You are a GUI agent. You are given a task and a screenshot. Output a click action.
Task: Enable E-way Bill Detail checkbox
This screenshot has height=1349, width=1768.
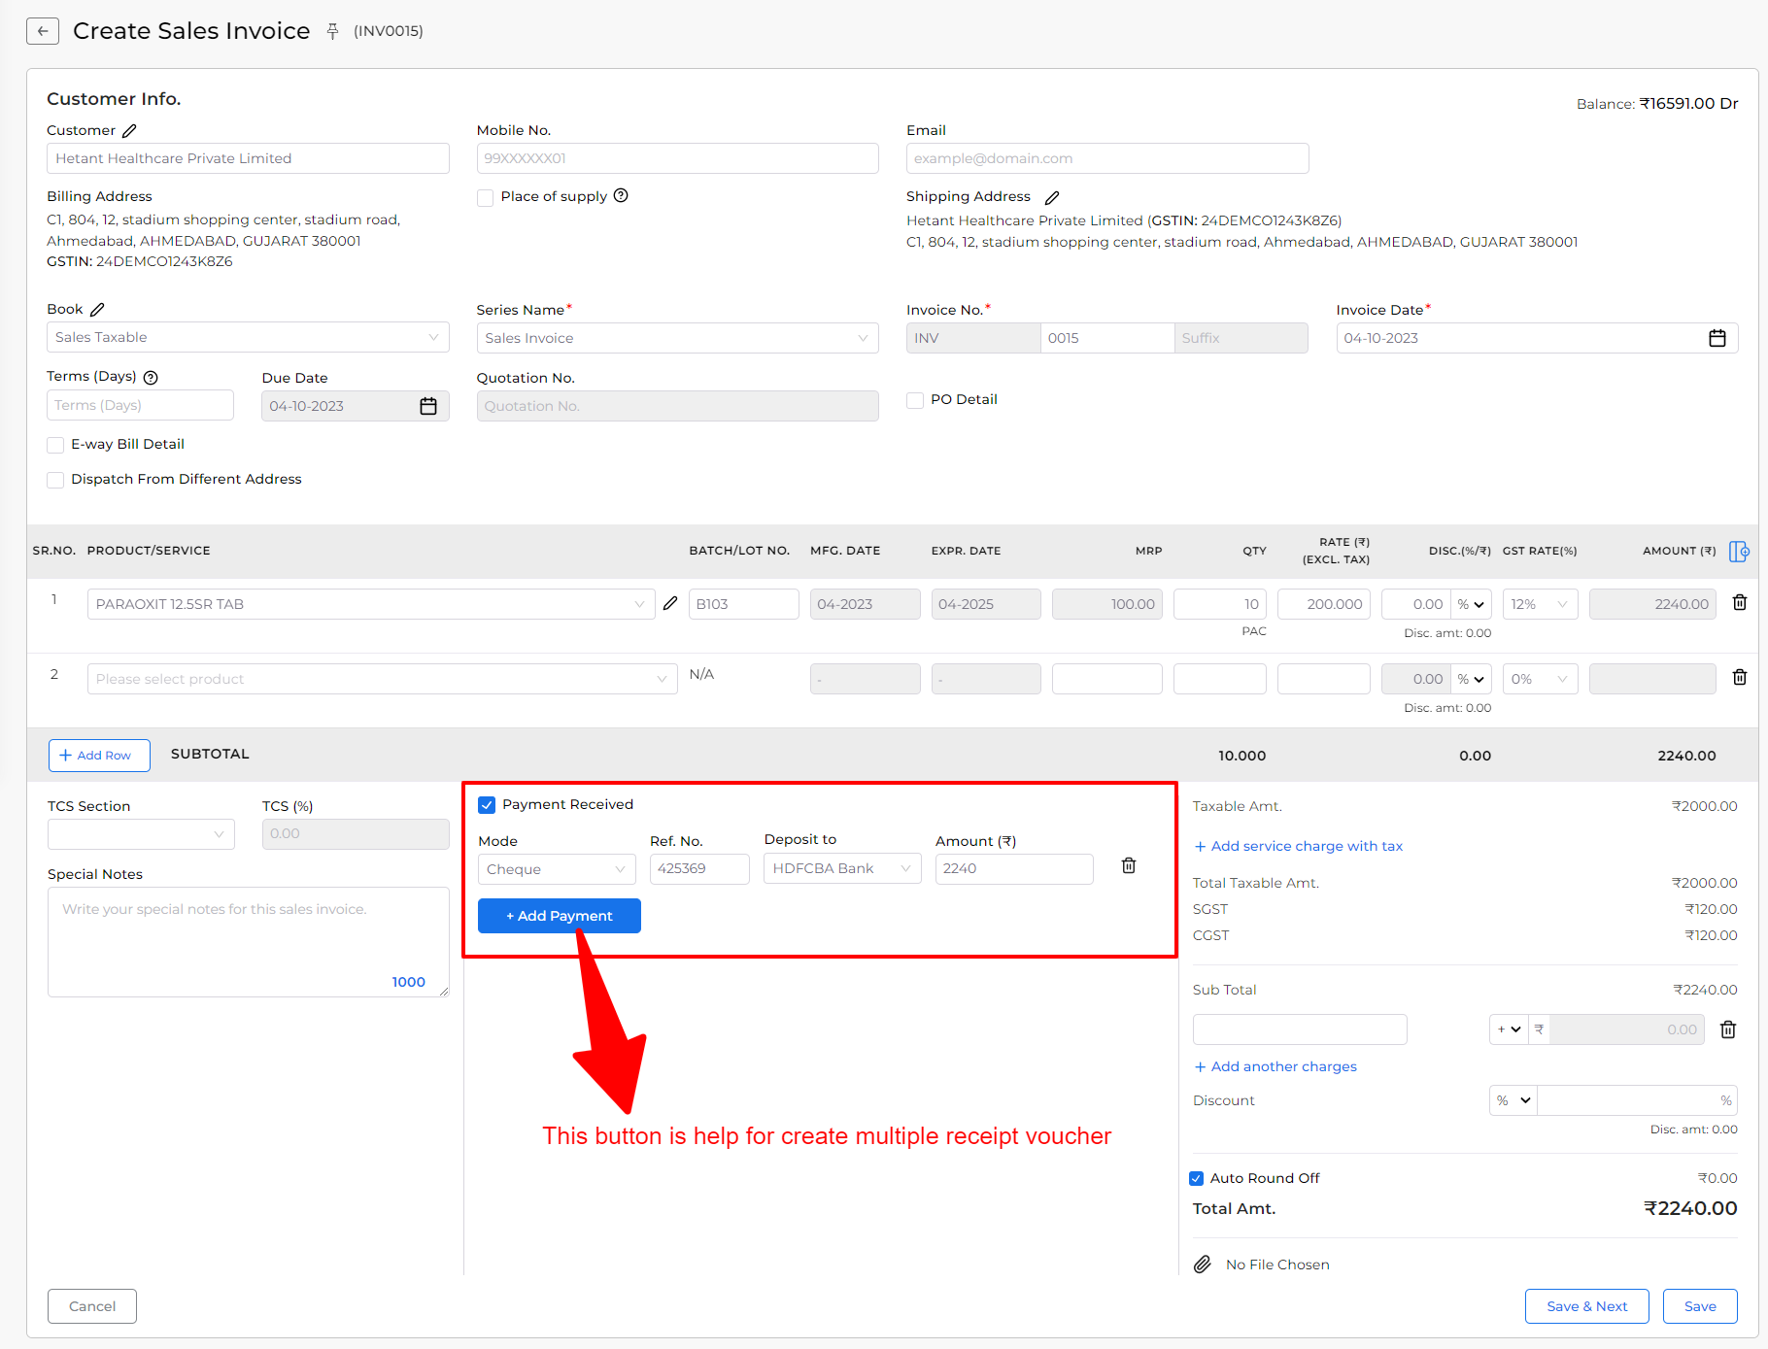click(x=55, y=445)
